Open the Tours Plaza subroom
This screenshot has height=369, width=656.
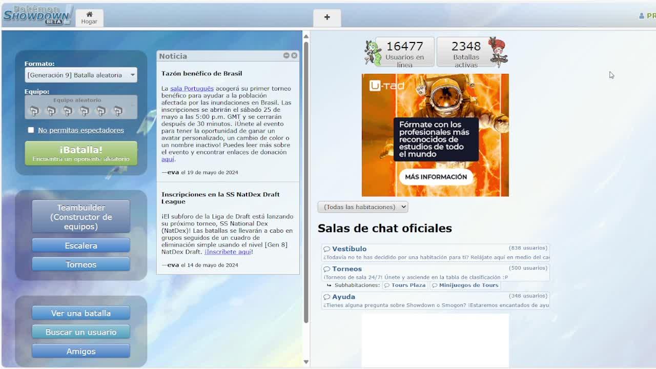point(405,285)
